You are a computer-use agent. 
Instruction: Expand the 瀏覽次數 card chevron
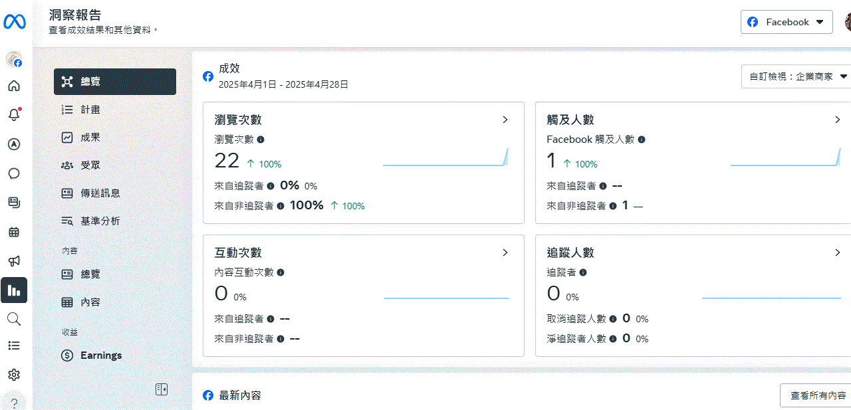click(x=505, y=120)
